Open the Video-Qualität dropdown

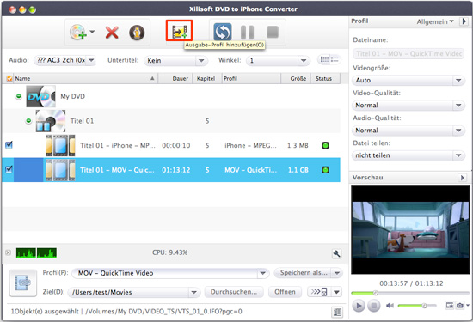(x=408, y=106)
